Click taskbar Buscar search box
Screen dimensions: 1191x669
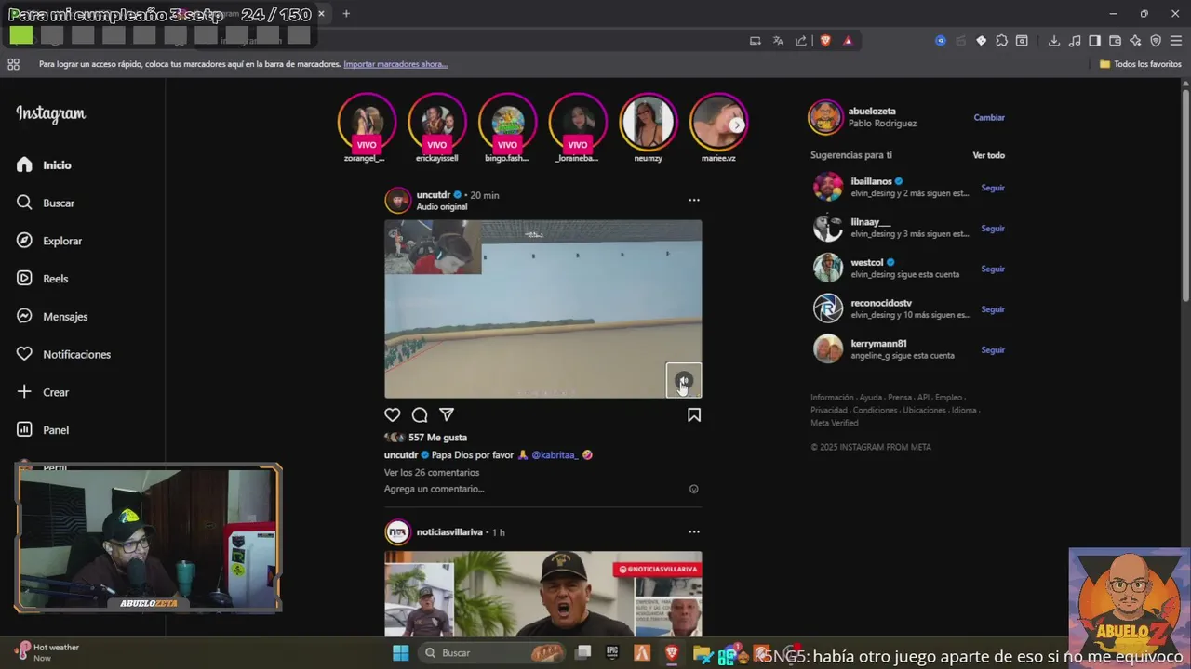coord(493,653)
